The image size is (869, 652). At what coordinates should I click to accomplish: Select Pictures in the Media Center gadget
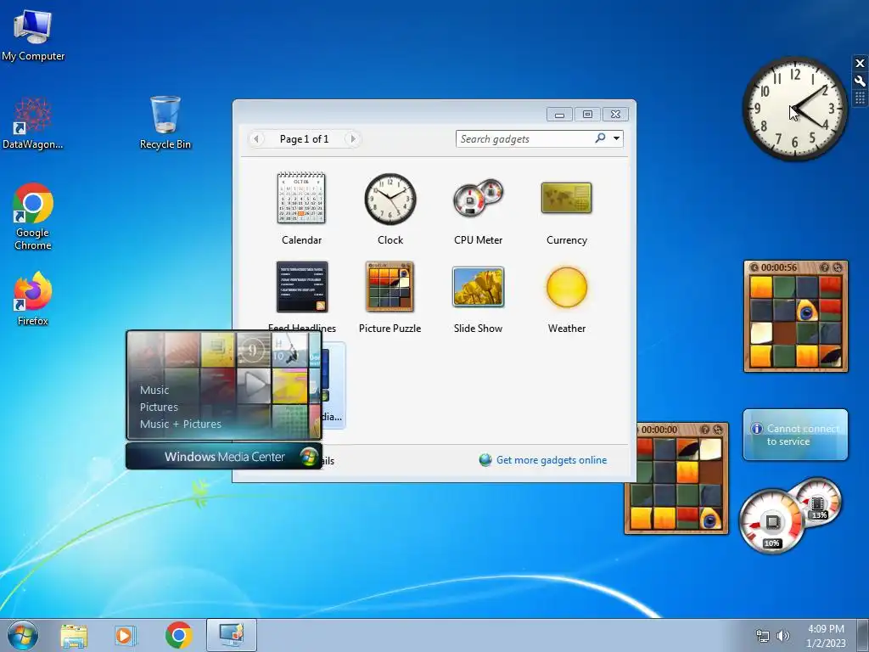(x=159, y=407)
